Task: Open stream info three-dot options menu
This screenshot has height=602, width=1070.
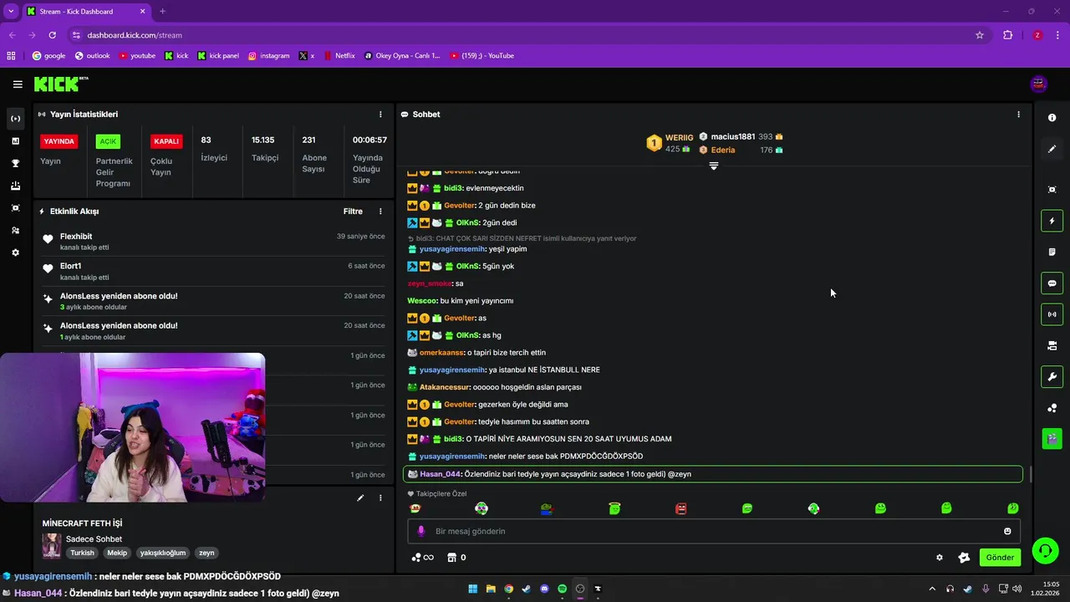Action: (x=380, y=497)
